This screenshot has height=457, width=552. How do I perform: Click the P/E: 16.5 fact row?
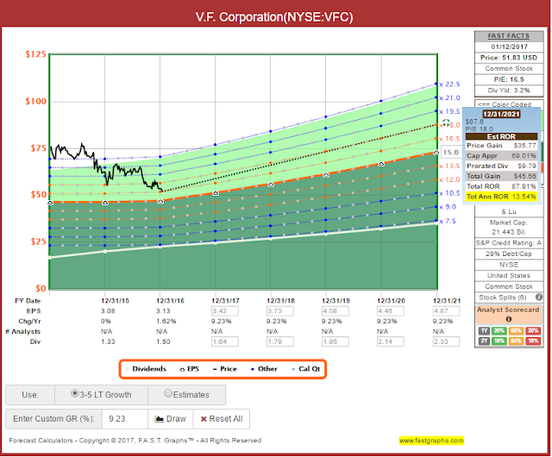point(509,79)
